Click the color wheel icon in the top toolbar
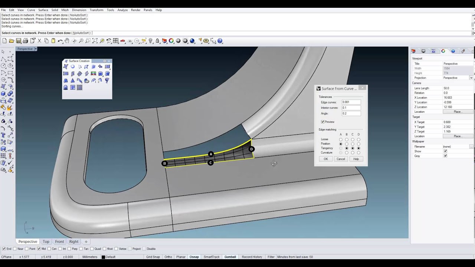This screenshot has height=267, width=475. 171,41
